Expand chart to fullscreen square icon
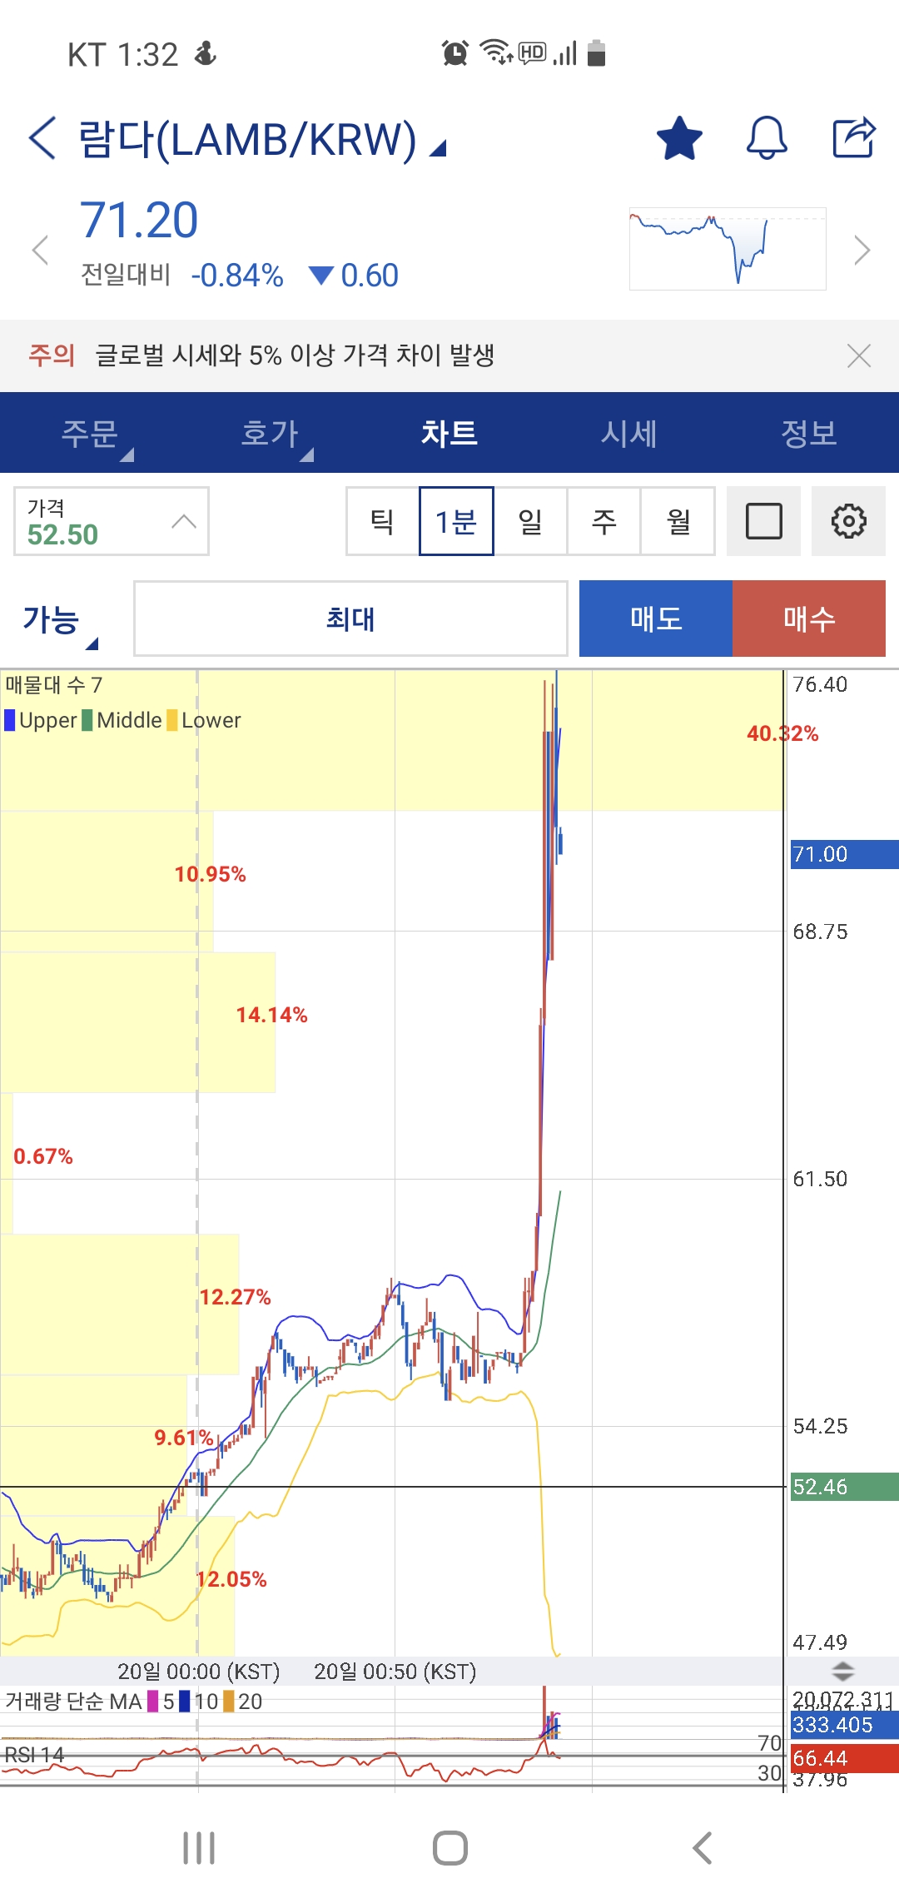The height and width of the screenshot is (1898, 899). 763,522
